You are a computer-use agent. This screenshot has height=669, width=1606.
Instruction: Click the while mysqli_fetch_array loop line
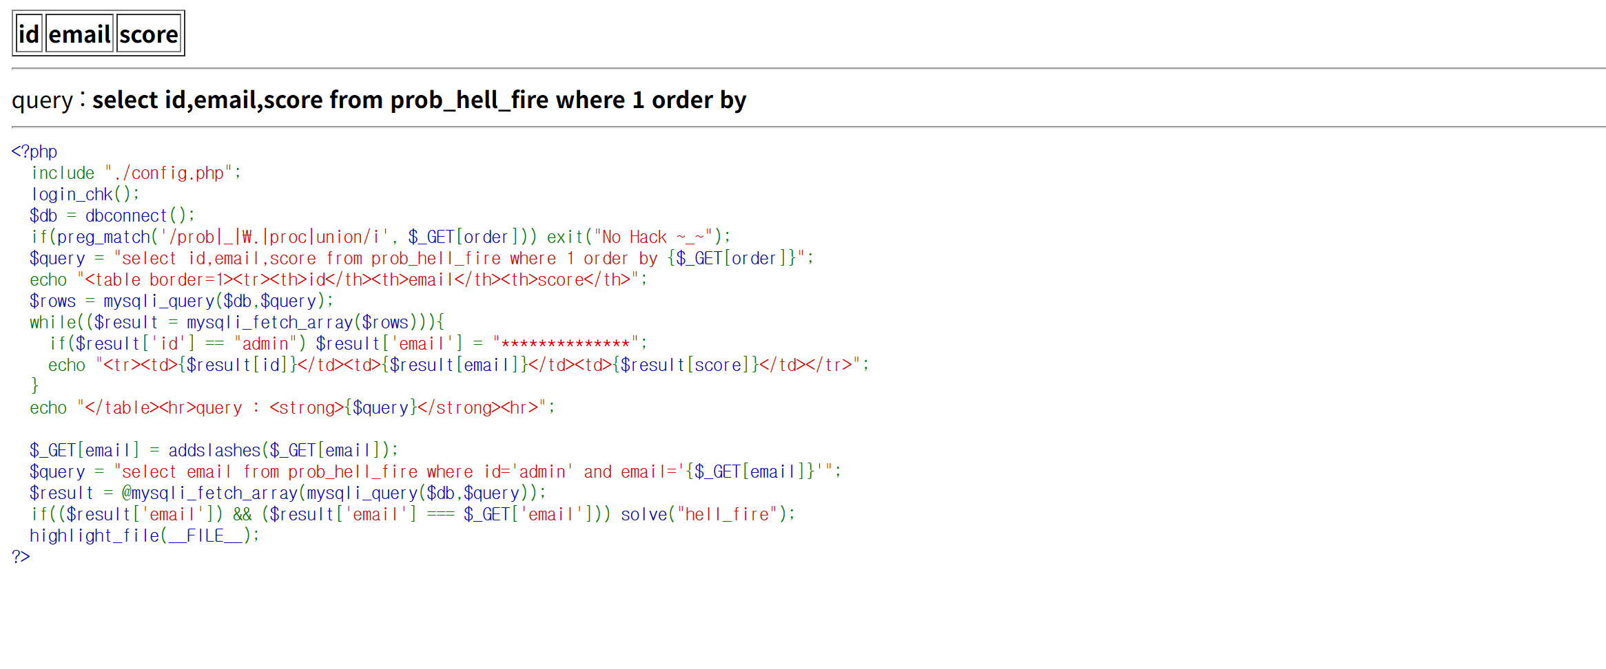(237, 322)
